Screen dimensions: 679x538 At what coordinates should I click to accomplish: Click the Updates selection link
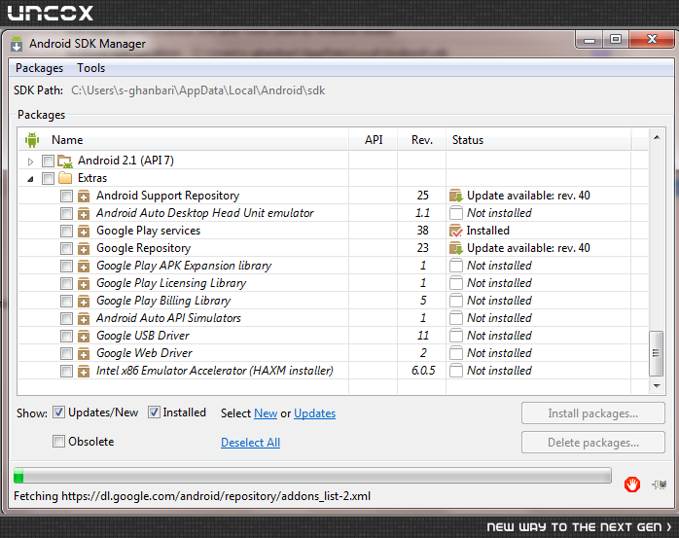[x=315, y=413]
